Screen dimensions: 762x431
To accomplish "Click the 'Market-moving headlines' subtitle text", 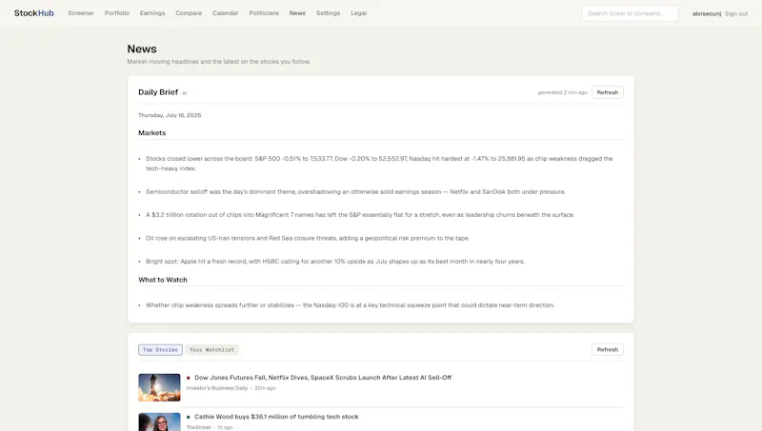I will [219, 62].
